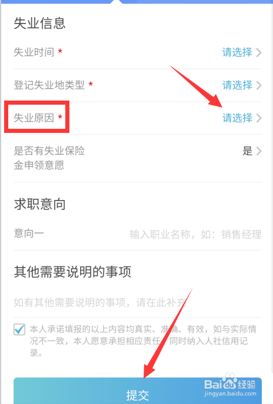
Task: Click the chevron arrow beside 登记失业地类型
Action: (x=259, y=85)
